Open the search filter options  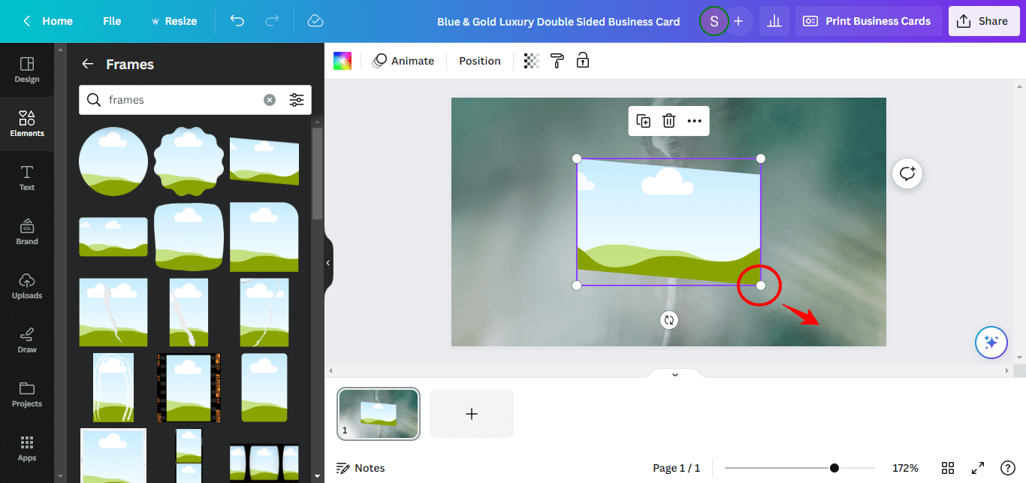coord(297,99)
